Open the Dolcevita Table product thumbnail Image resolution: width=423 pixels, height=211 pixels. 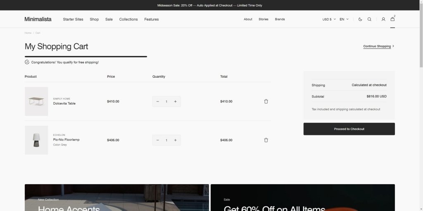point(36,102)
